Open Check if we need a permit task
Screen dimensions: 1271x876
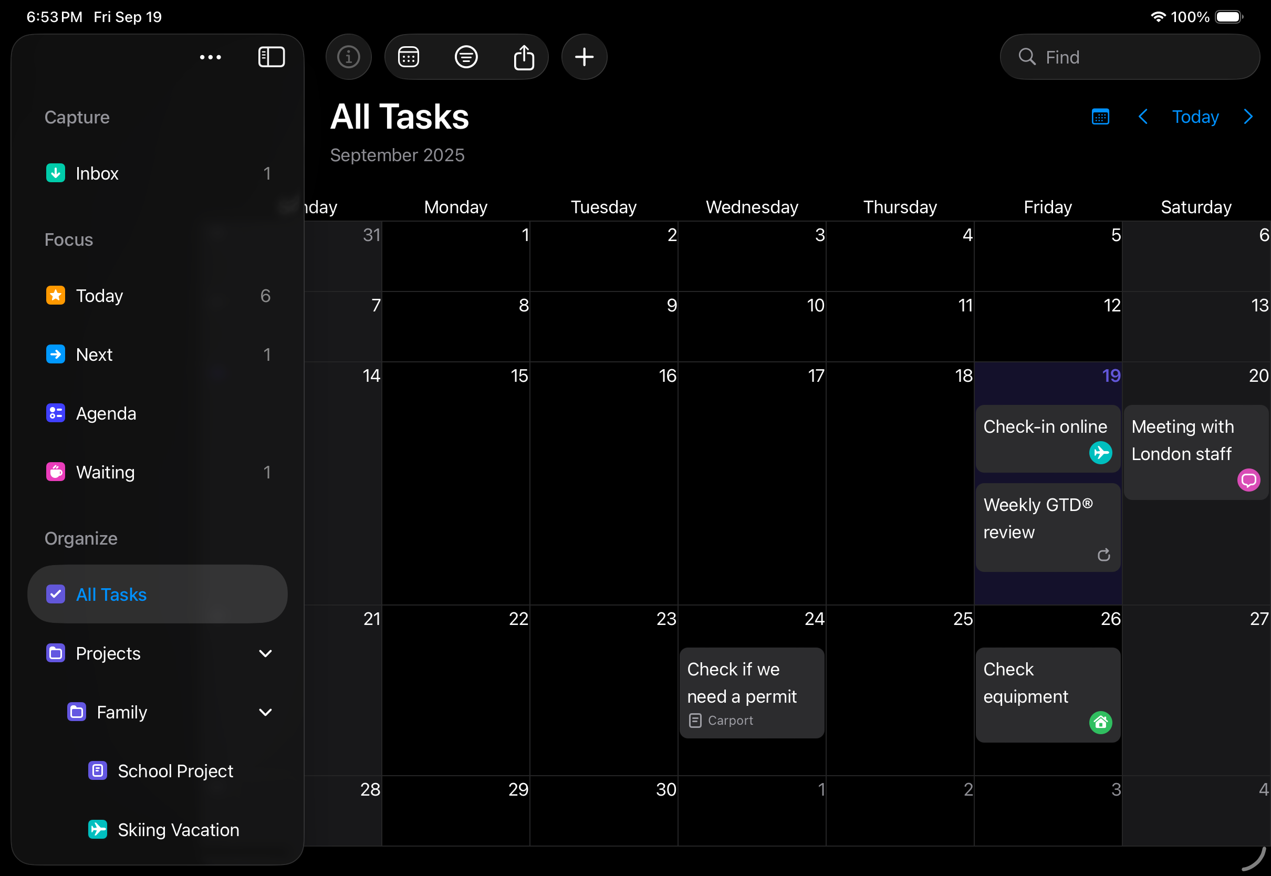751,692
